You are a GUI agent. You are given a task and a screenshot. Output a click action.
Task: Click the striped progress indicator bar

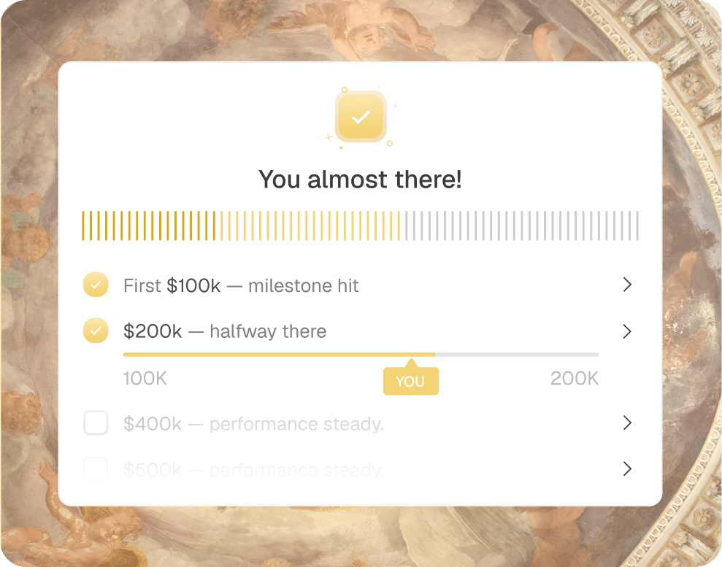[x=360, y=225]
